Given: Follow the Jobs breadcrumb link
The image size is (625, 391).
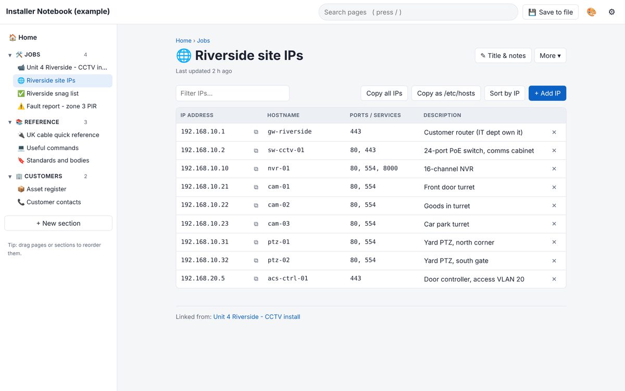Looking at the screenshot, I should coord(203,41).
